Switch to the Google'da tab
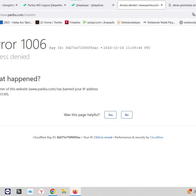 tap(8, 5)
